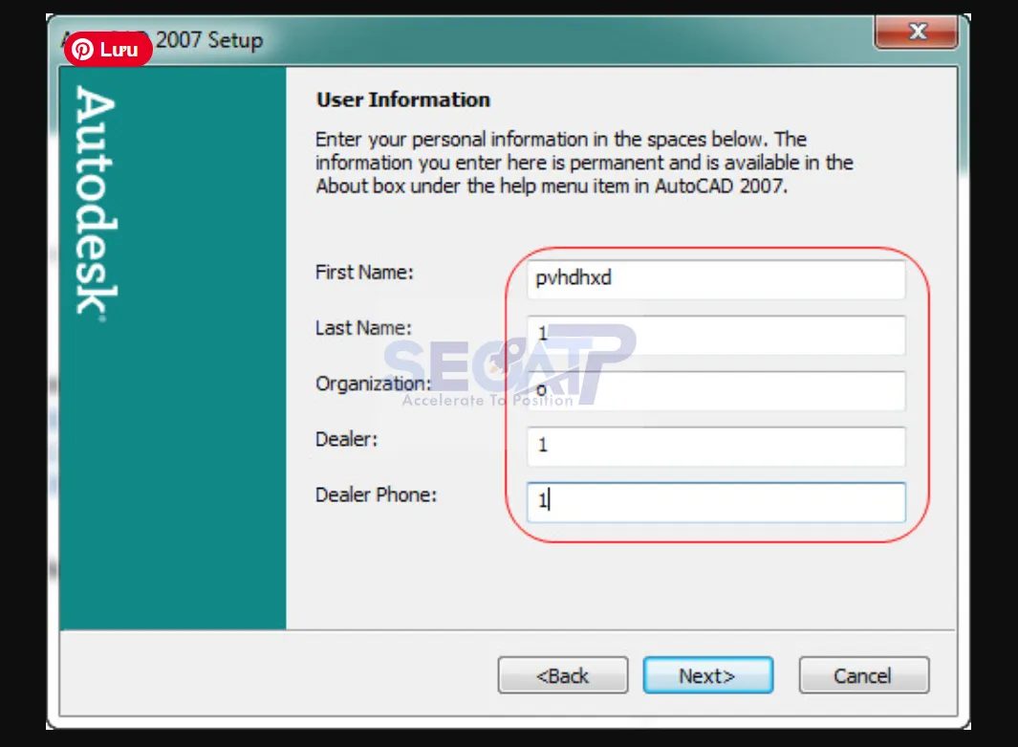Focus the First Name field containing pvhdhxd
Image resolution: width=1018 pixels, height=747 pixels.
click(x=714, y=279)
